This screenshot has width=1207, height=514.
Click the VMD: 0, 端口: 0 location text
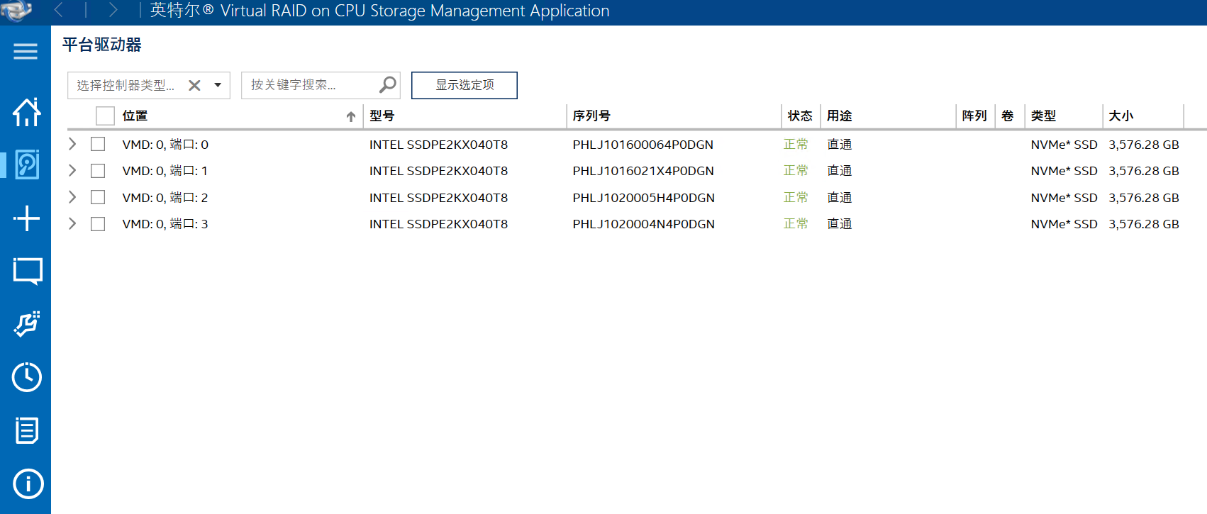click(x=165, y=145)
